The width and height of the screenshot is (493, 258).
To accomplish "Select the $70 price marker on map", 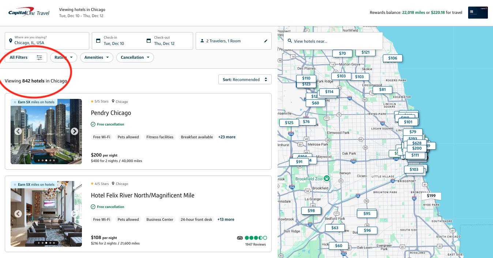I will [x=342, y=54].
